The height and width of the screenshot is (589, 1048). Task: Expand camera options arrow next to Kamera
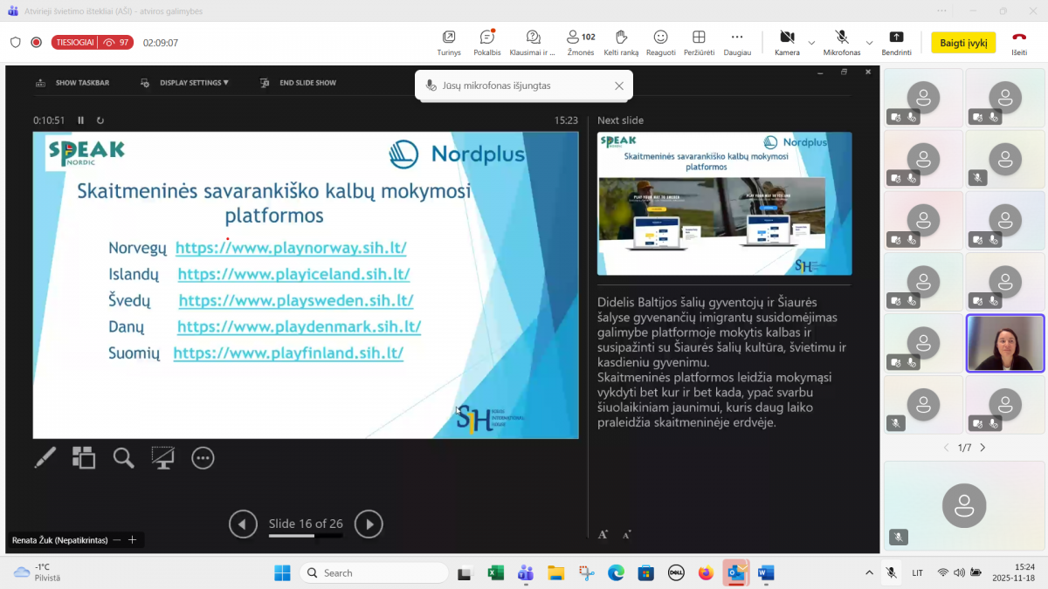(811, 42)
